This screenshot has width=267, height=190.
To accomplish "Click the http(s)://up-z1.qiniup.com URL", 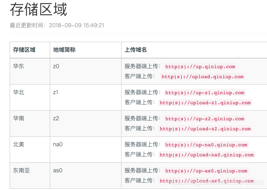I will tap(204, 93).
